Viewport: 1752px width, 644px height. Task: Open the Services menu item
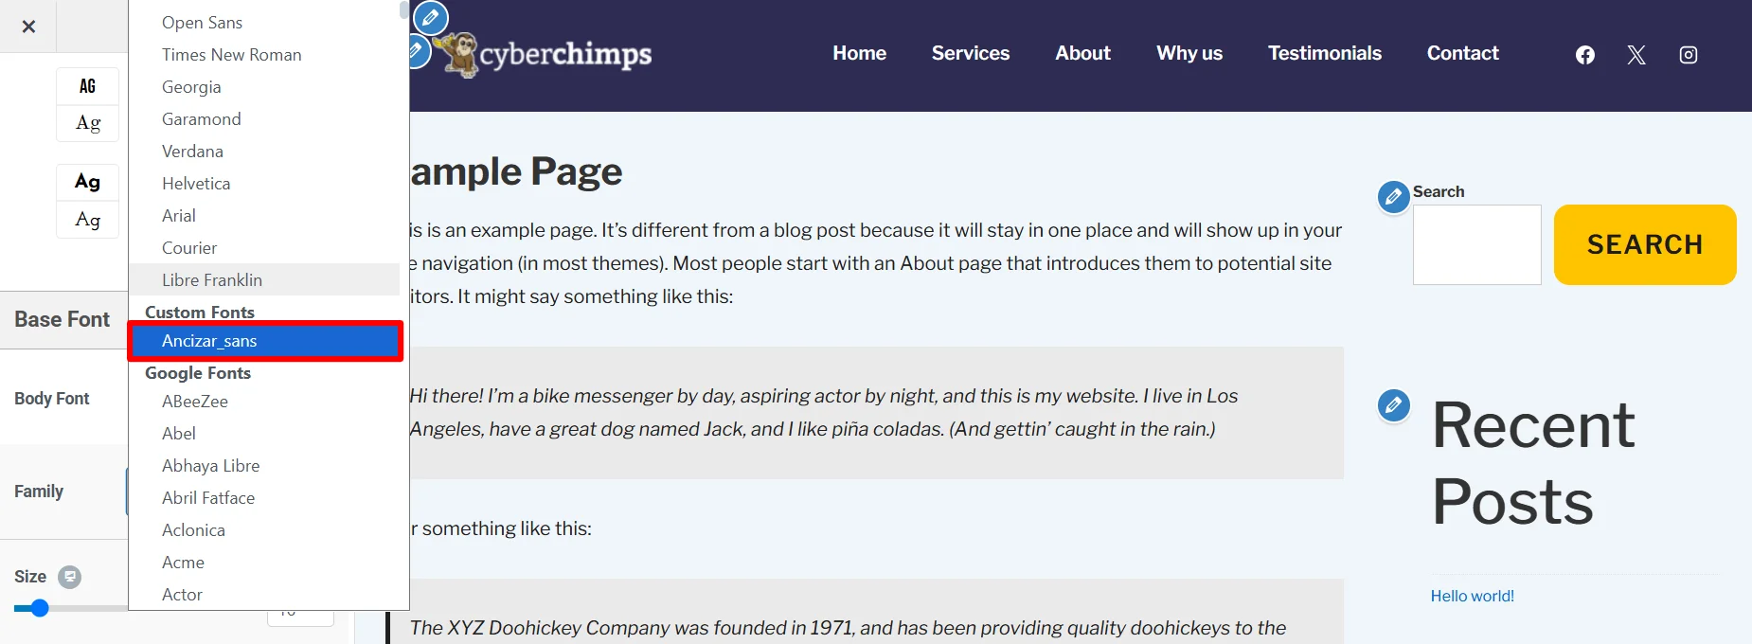coord(971,53)
